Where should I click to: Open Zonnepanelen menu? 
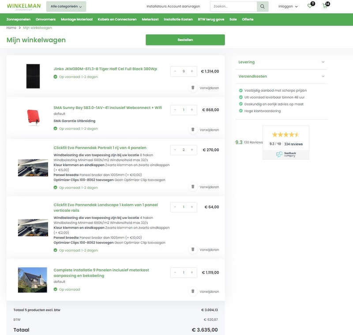pyautogui.click(x=19, y=19)
